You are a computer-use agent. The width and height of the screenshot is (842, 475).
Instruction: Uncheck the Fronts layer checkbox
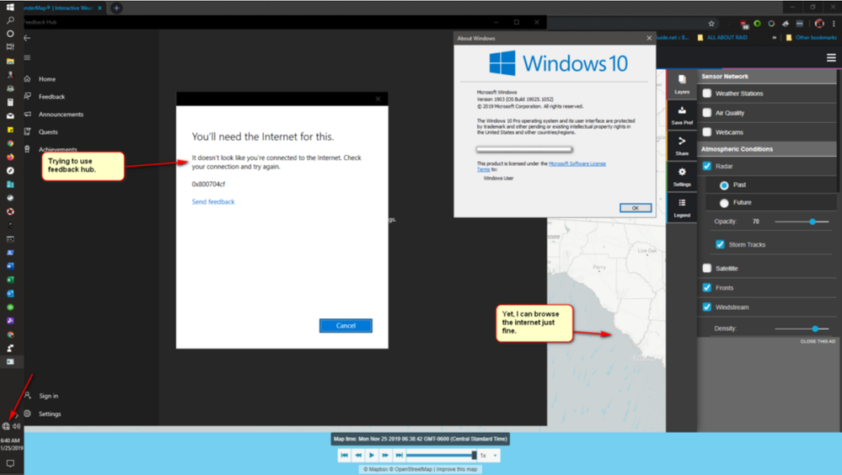(707, 288)
